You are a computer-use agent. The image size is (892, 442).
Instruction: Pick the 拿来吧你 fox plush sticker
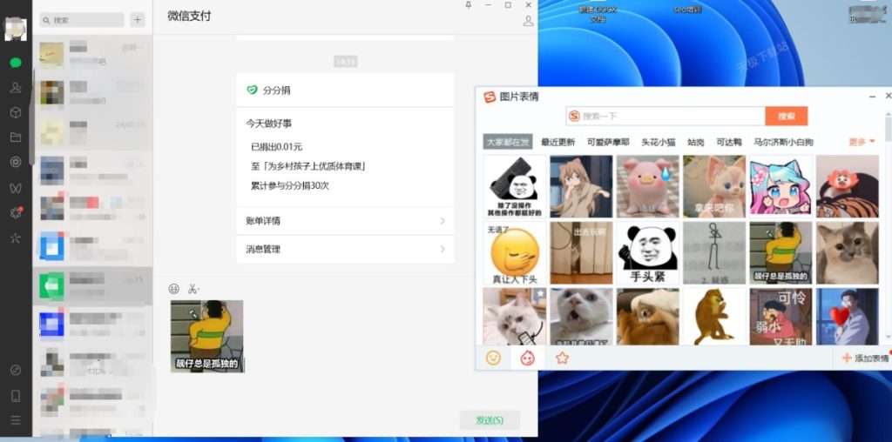point(714,186)
